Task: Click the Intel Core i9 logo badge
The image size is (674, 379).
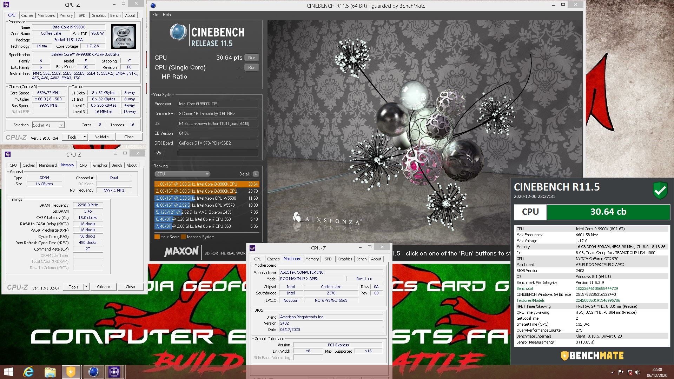Action: [123, 36]
